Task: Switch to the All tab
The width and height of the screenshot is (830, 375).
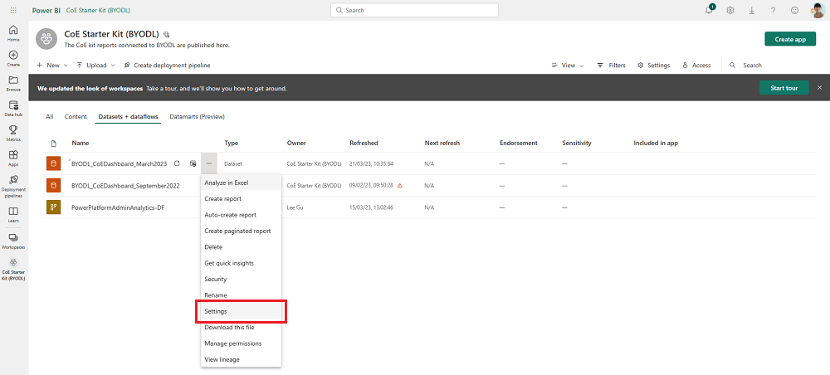Action: coord(50,116)
